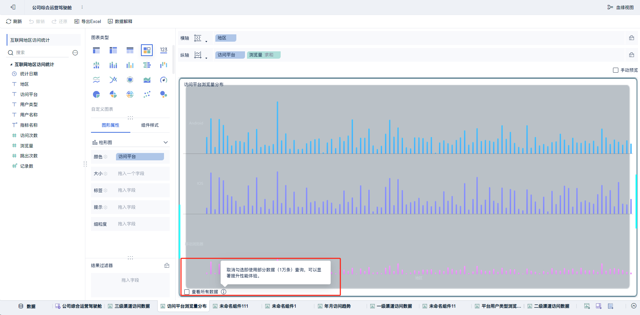Clear the 横轴 fields with eraser icon
The width and height of the screenshot is (640, 315).
pos(631,38)
